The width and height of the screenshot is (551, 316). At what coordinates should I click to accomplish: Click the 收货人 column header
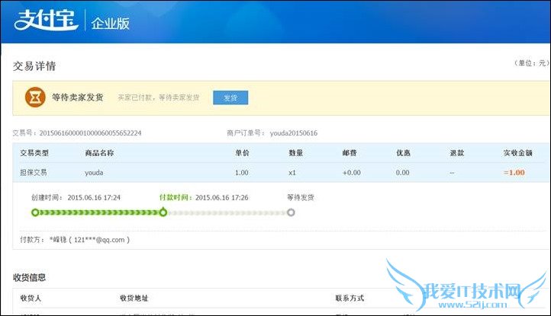(31, 298)
